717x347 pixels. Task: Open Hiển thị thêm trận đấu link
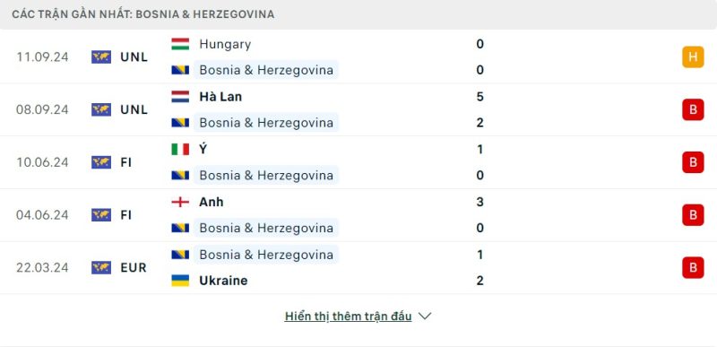click(x=348, y=316)
